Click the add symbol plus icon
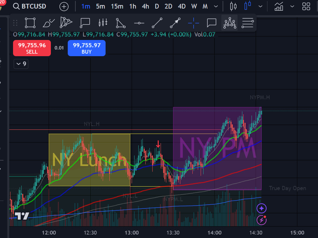Viewport: 318px width, 238px height. tap(64, 6)
